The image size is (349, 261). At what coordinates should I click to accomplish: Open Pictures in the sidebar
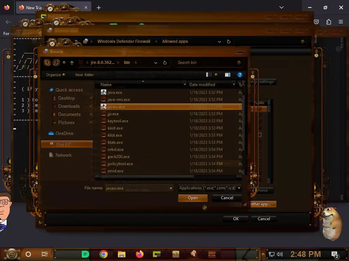(x=66, y=122)
